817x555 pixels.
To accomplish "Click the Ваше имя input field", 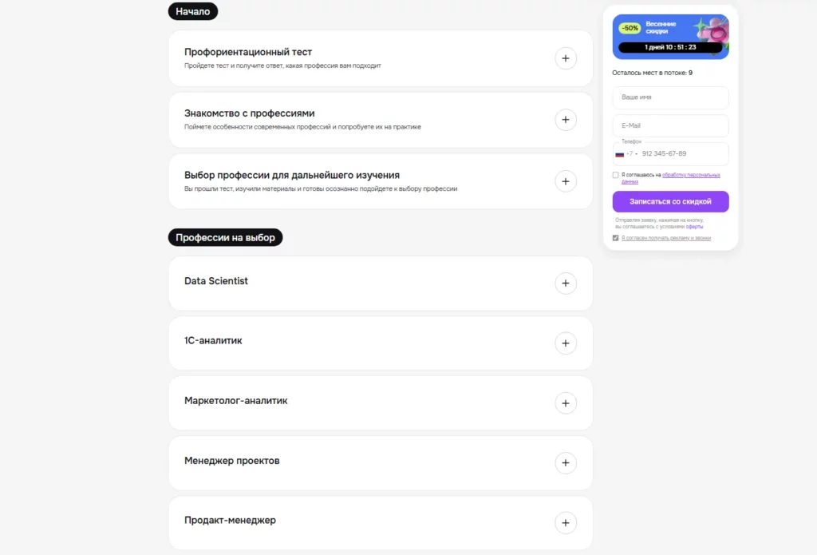I will point(670,97).
